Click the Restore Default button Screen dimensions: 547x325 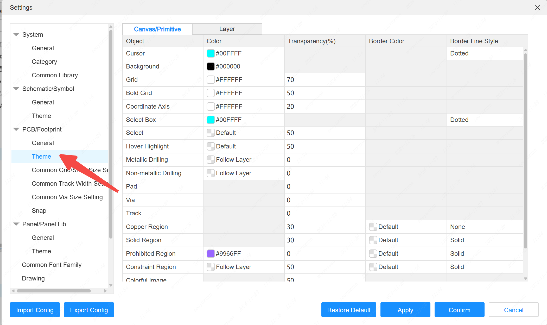pyautogui.click(x=348, y=310)
